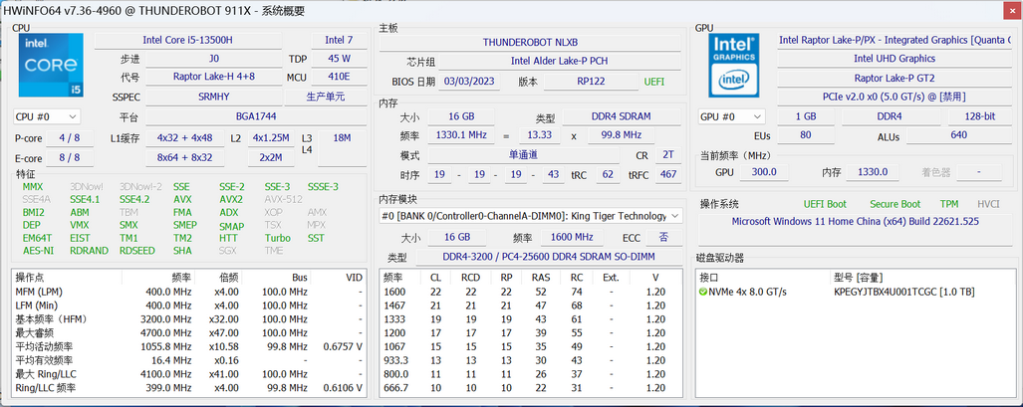Click the DDR4-3200 / PC4-25600 module type field
This screenshot has width=1023, height=407.
point(547,257)
